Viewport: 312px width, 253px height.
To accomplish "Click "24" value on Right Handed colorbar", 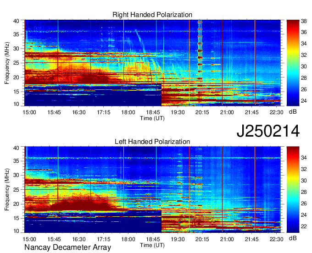I will (x=304, y=101).
